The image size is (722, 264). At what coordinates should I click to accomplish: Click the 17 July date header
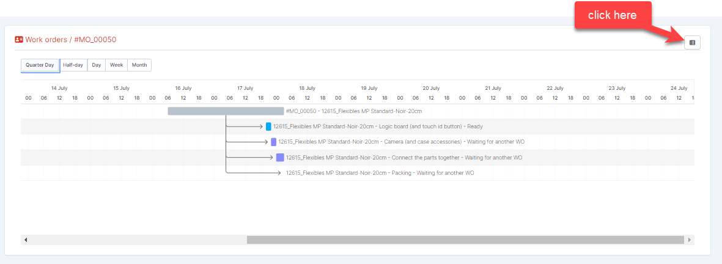click(x=245, y=88)
